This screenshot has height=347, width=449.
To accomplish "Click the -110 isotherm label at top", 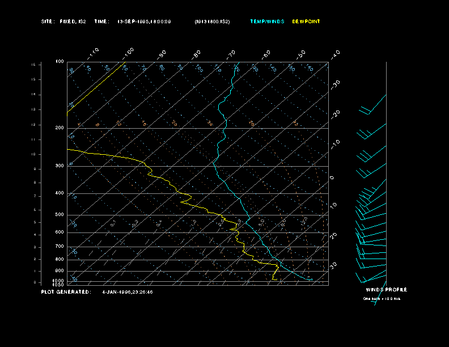I will click(93, 53).
